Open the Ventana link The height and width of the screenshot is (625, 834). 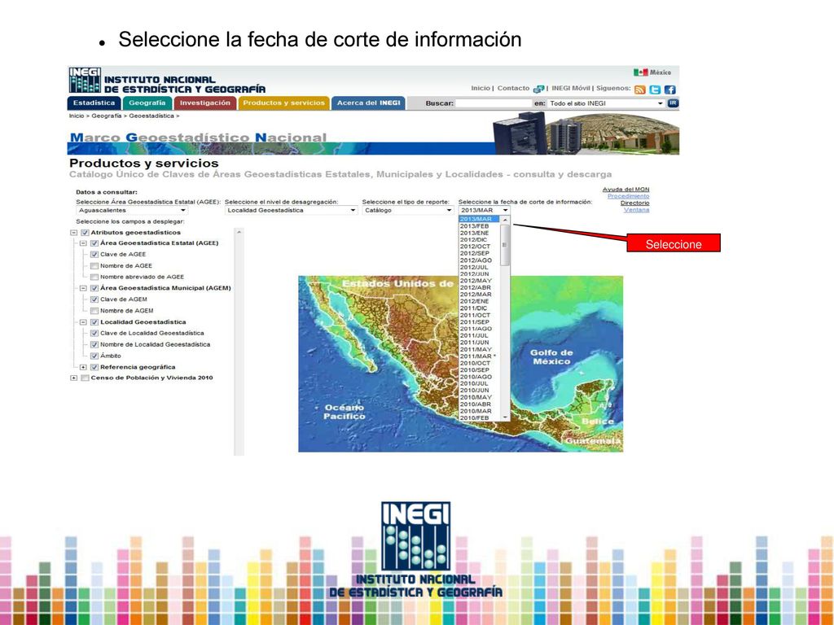(x=636, y=210)
